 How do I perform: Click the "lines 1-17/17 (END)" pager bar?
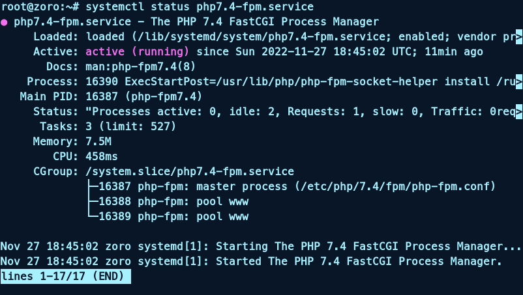point(65,277)
